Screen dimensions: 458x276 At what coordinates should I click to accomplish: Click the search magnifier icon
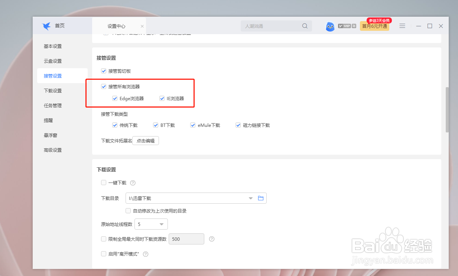pyautogui.click(x=305, y=26)
